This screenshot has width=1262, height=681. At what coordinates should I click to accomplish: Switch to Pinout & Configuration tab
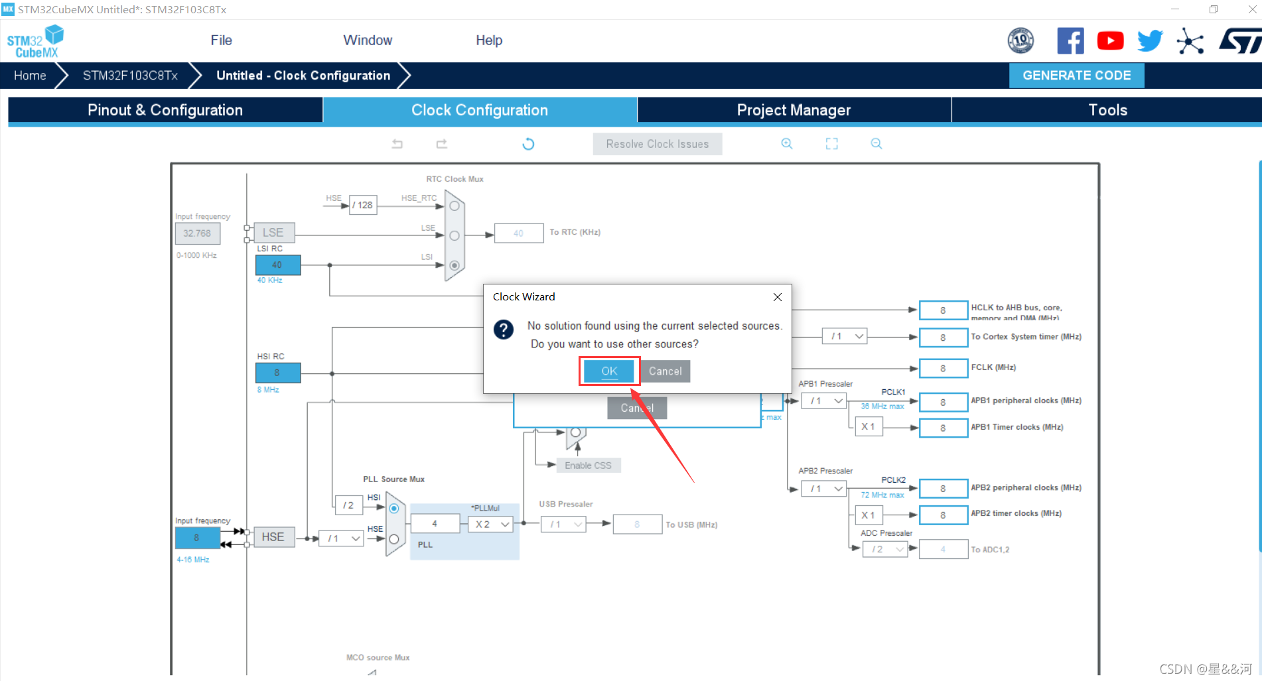click(165, 110)
